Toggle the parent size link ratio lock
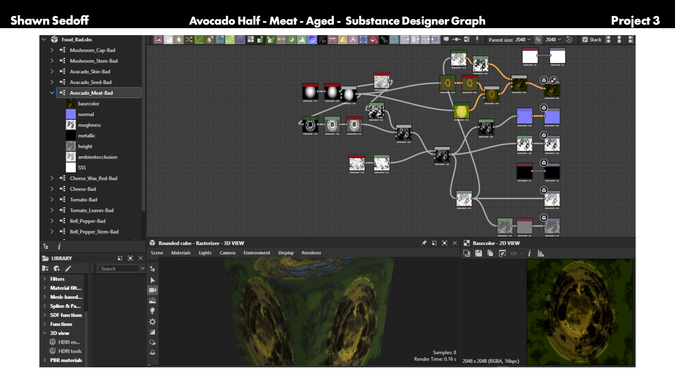Viewport: 675px width, 380px height. pyautogui.click(x=538, y=39)
